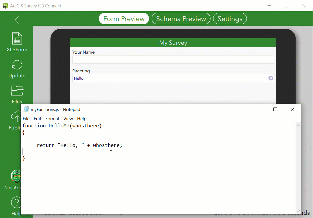This screenshot has width=313, height=218.
Task: Open Notepad's File menu
Action: [x=26, y=118]
